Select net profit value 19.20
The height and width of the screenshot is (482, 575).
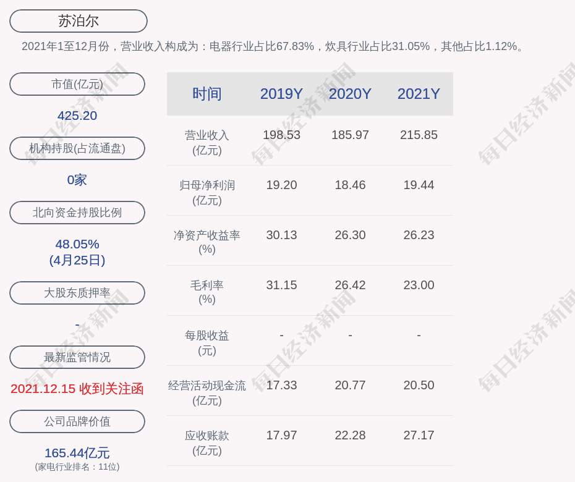point(282,185)
